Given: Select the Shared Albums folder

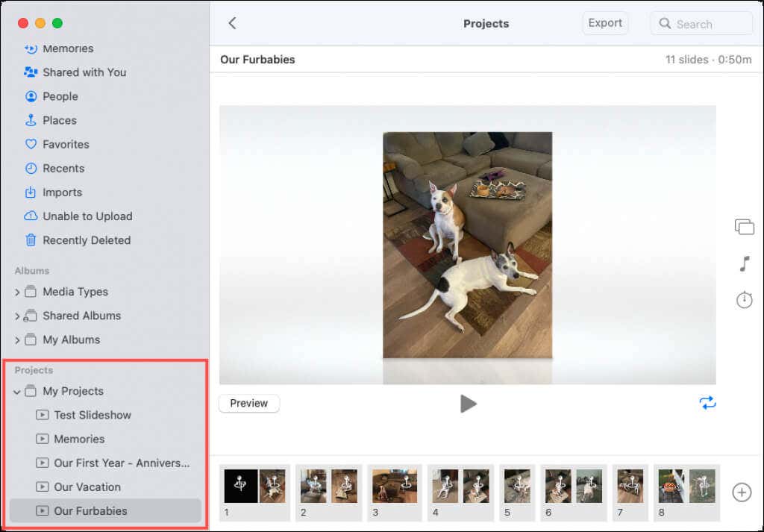Looking at the screenshot, I should (104, 316).
